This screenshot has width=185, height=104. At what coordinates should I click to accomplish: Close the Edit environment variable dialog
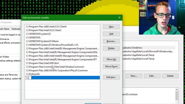(119, 18)
